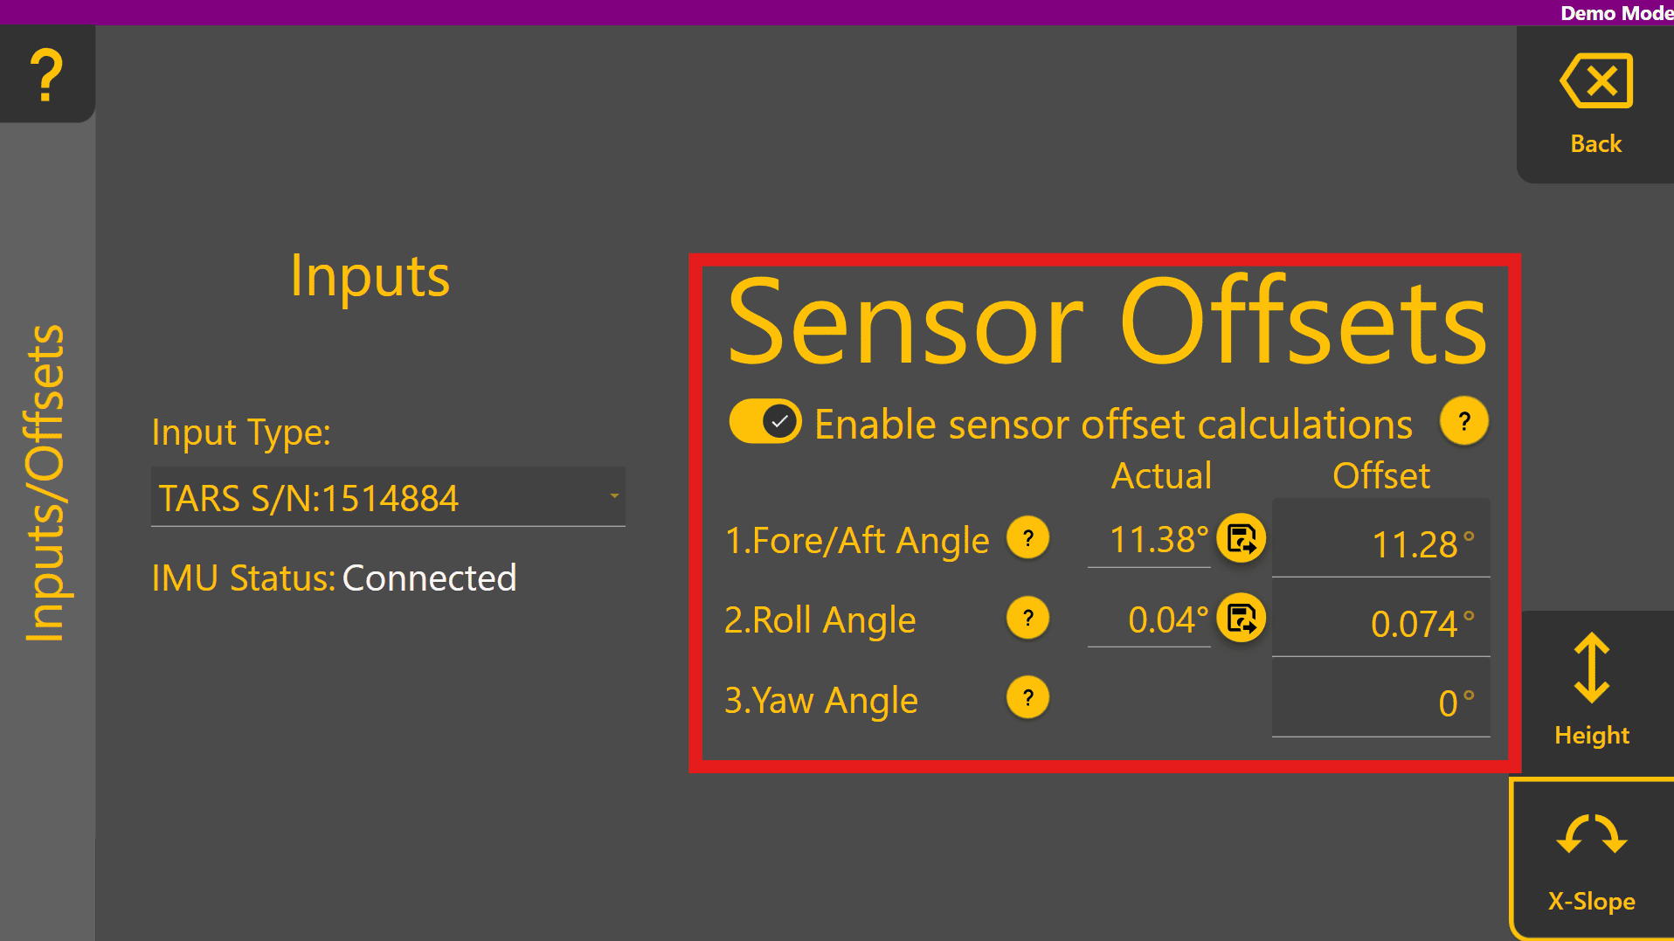Image resolution: width=1674 pixels, height=941 pixels.
Task: Disable sensor offset calculations toggle
Action: pos(765,422)
